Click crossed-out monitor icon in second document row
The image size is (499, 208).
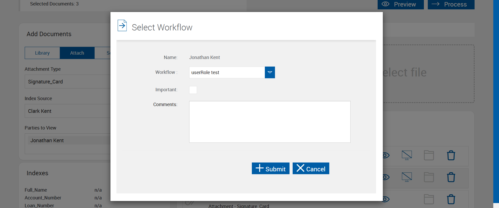(407, 177)
